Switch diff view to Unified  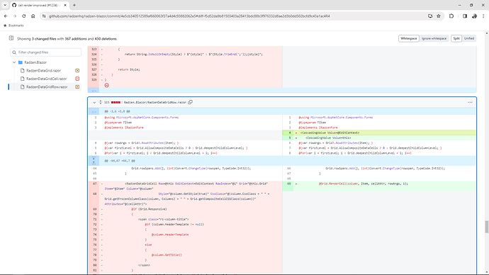click(x=469, y=38)
